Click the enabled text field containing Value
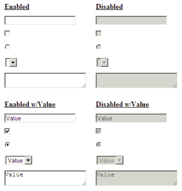The height and width of the screenshot is (191, 182). [x=40, y=118]
